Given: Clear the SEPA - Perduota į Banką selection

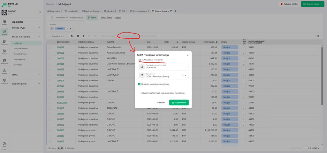Looking at the screenshot, I should [182, 76].
